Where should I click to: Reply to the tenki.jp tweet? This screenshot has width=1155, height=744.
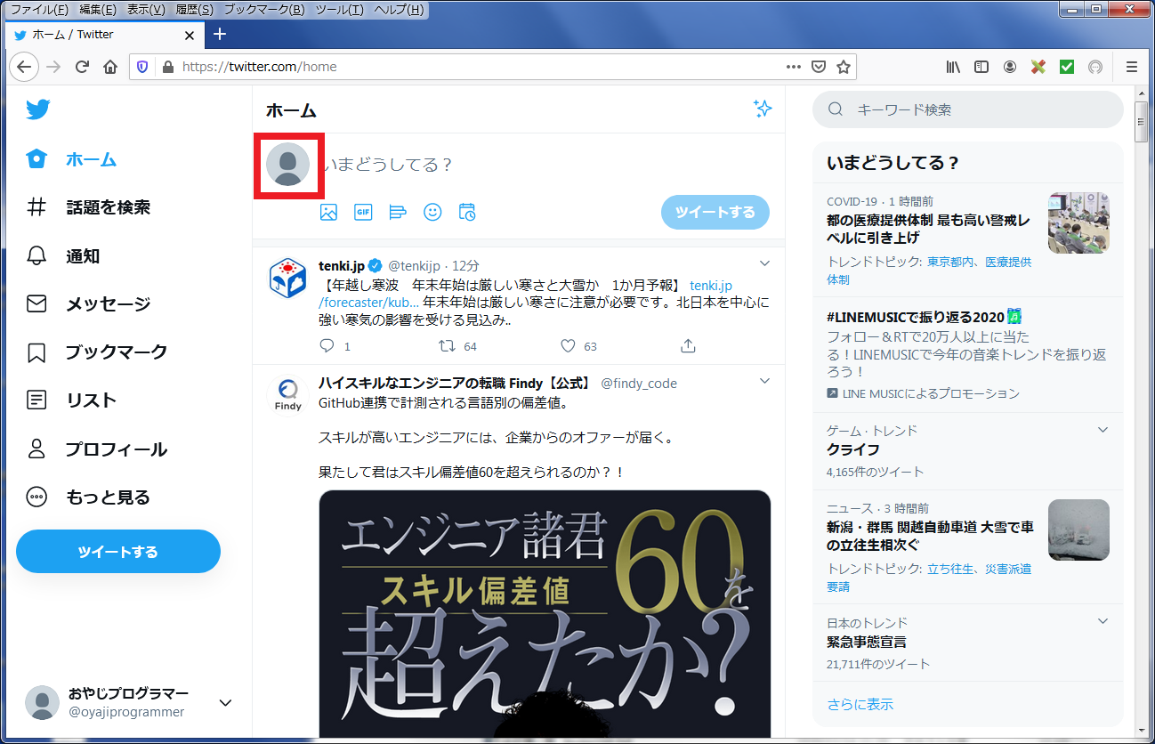tap(327, 345)
